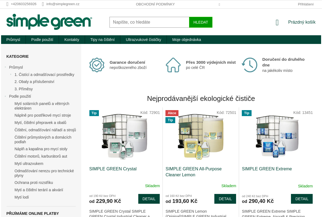Screen dimensions: 326x217
Task: Click the Tip badge on Extreme product
Action: pyautogui.click(x=247, y=113)
